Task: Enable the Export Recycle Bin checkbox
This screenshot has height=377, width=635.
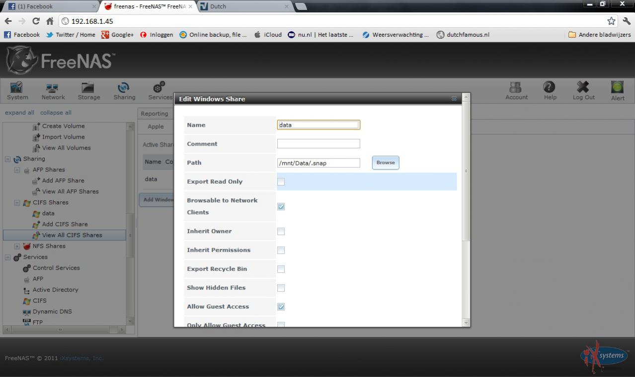Action: click(281, 269)
